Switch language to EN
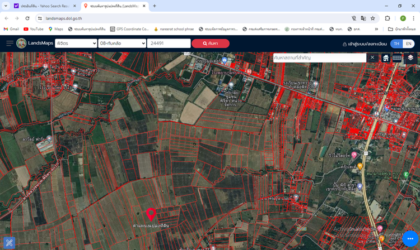 tap(409, 44)
